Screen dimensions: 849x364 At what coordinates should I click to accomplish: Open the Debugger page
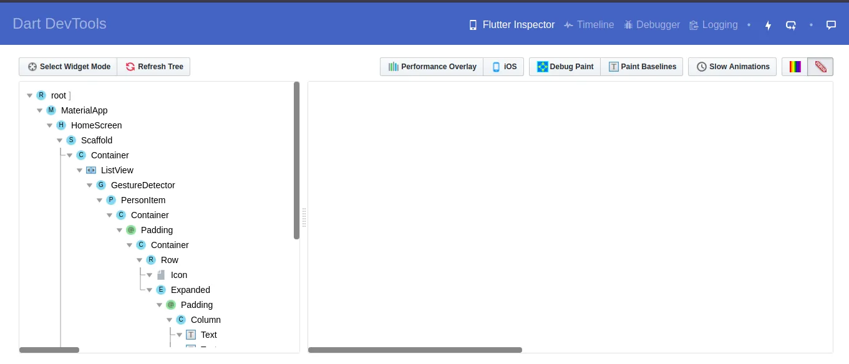651,24
